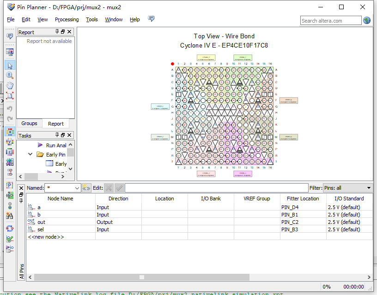The width and height of the screenshot is (377, 295).
Task: Click the Edit value input field
Action: [216, 188]
